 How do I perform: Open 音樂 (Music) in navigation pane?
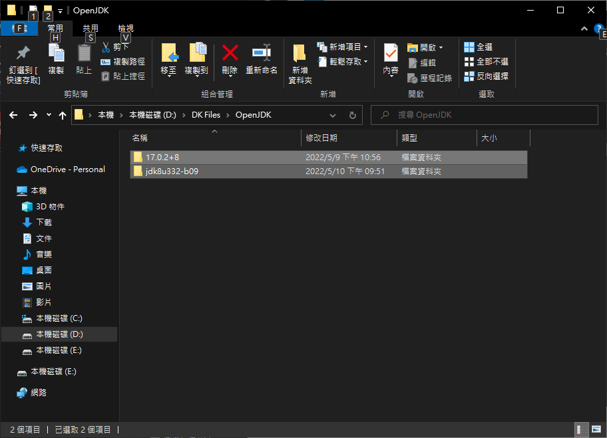44,255
